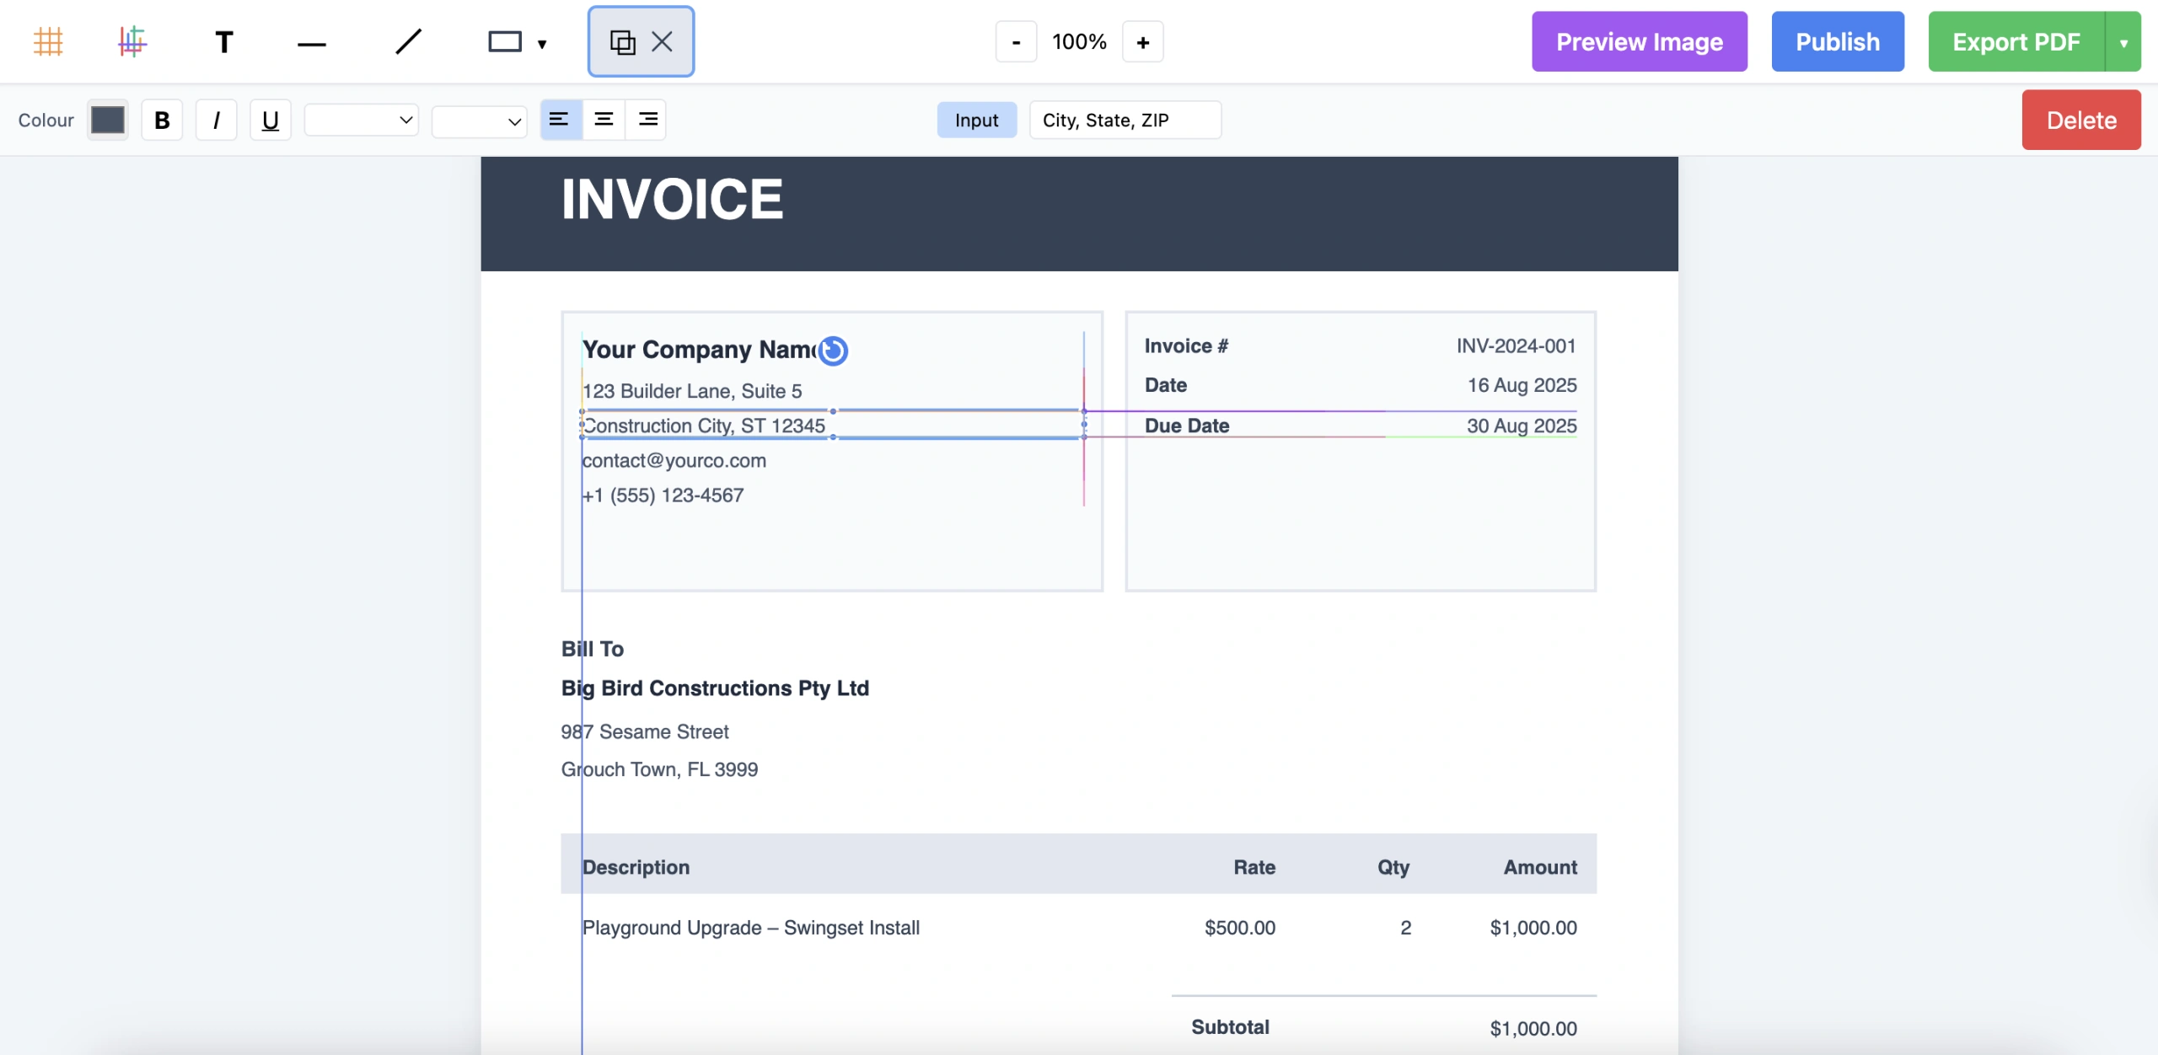Viewport: 2158px width, 1055px height.
Task: Select the horizontal line tool
Action: (x=311, y=43)
